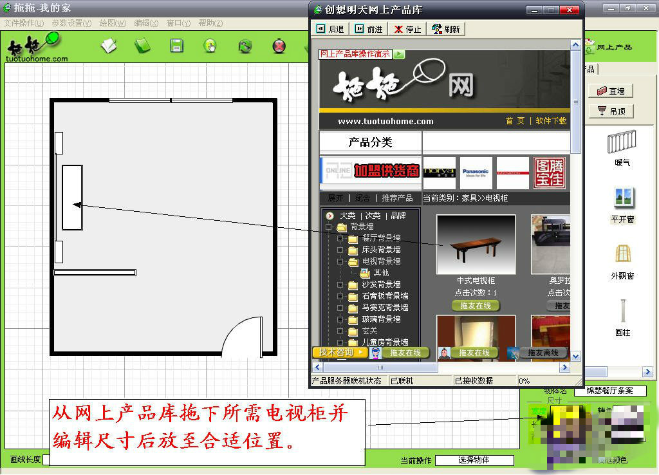This screenshot has width=659, height=475.
Task: Expand the 沙发背景墙 tree node
Action: coord(340,284)
